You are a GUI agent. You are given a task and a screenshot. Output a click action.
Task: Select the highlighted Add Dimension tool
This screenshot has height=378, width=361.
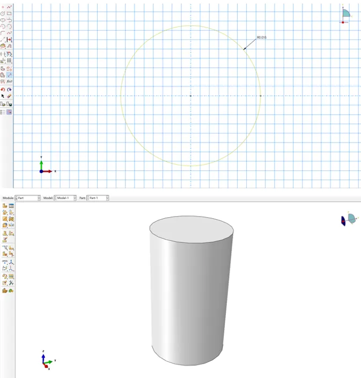coord(9,75)
